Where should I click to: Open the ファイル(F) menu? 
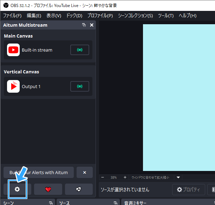tap(12, 16)
